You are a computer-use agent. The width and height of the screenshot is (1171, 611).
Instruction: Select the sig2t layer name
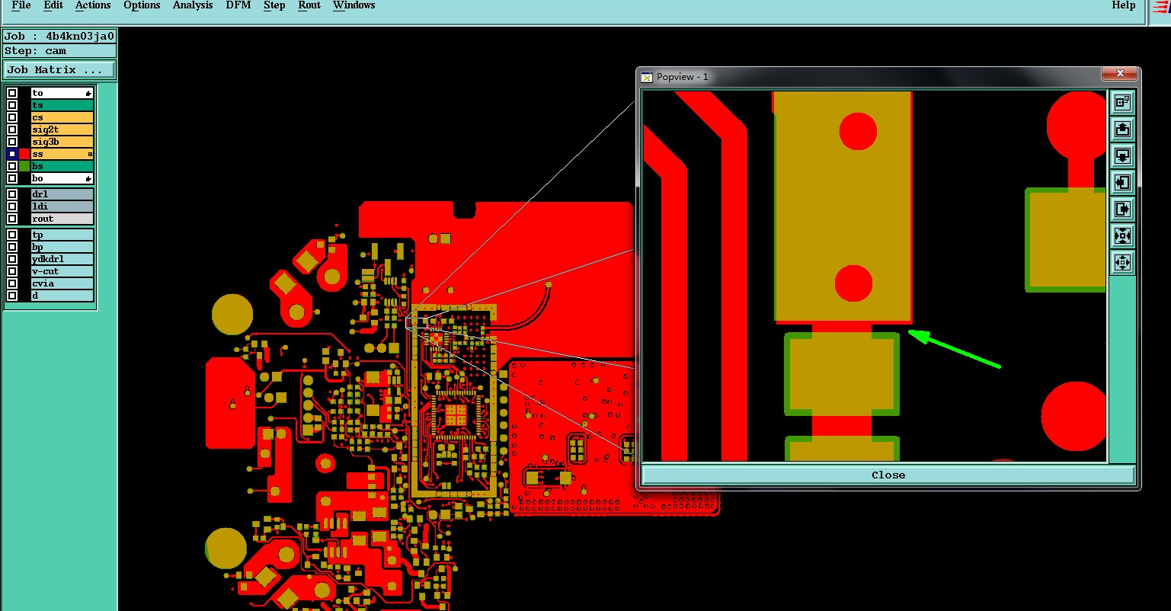tap(62, 130)
